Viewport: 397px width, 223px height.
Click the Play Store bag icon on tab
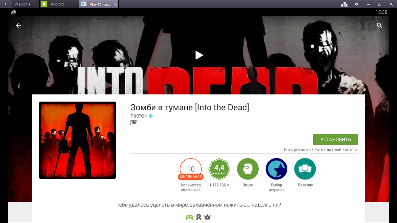pos(84,4)
